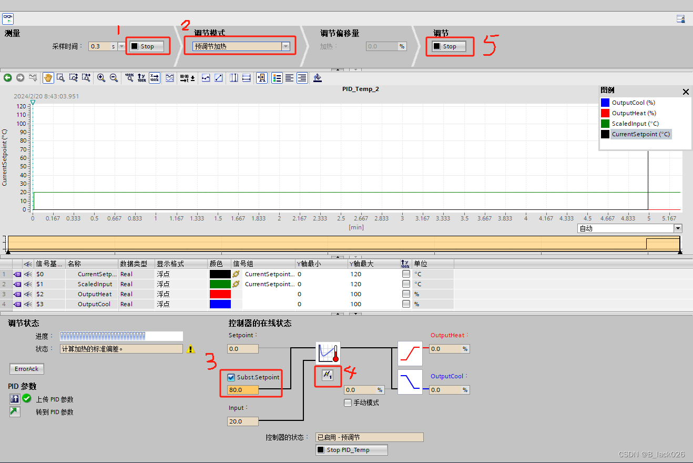Click the expander arrow above signal table
The image size is (693, 463).
tap(339, 256)
